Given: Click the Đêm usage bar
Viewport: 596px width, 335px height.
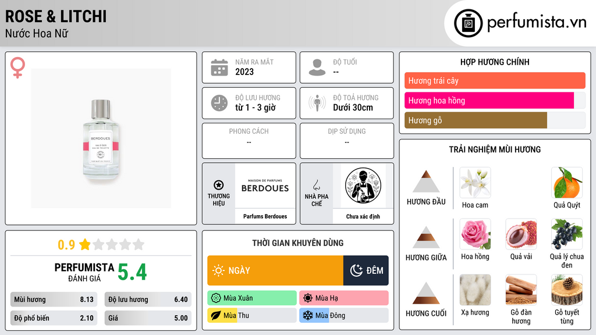Looking at the screenshot, I should point(366,270).
